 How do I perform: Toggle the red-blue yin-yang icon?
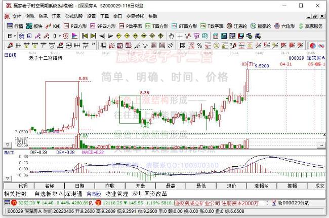point(313,46)
